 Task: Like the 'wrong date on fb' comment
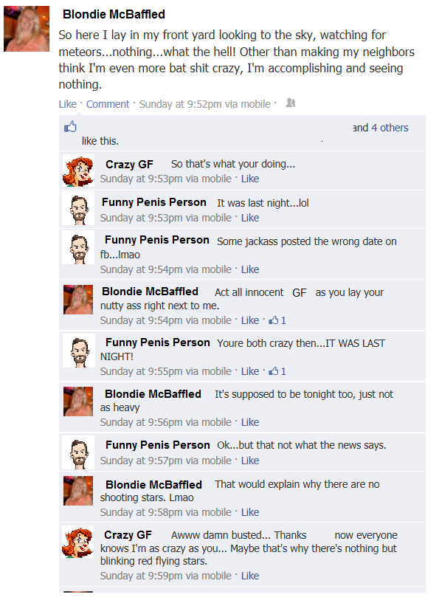point(250,269)
